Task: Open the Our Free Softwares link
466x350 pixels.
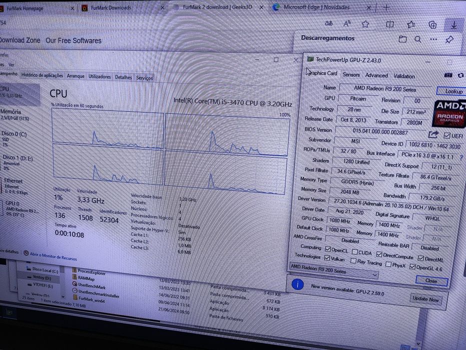Action: coord(73,40)
